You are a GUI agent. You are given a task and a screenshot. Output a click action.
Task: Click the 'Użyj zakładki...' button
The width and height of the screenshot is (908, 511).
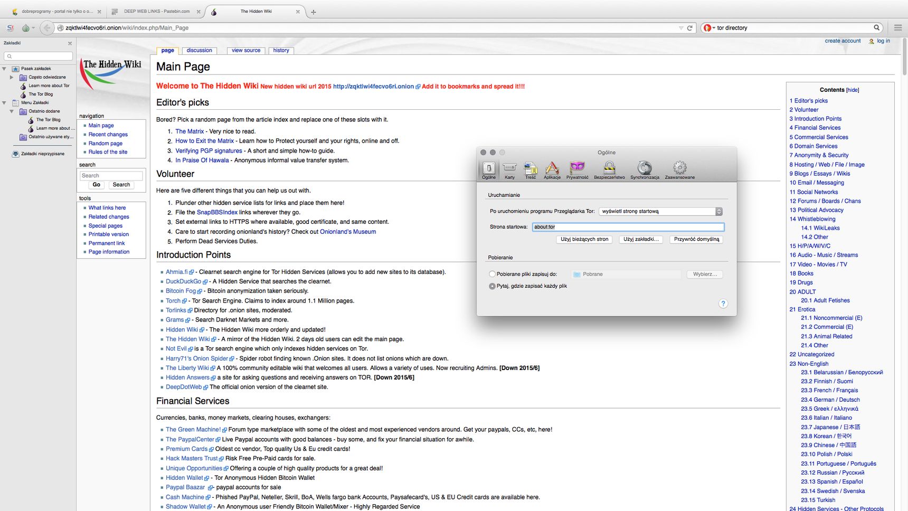coord(641,239)
